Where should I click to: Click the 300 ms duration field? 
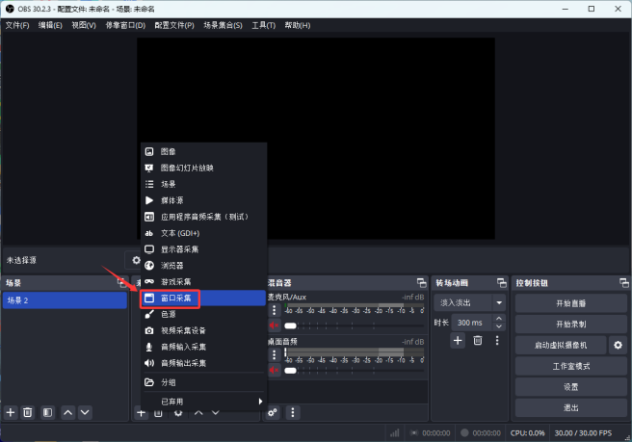tap(471, 323)
